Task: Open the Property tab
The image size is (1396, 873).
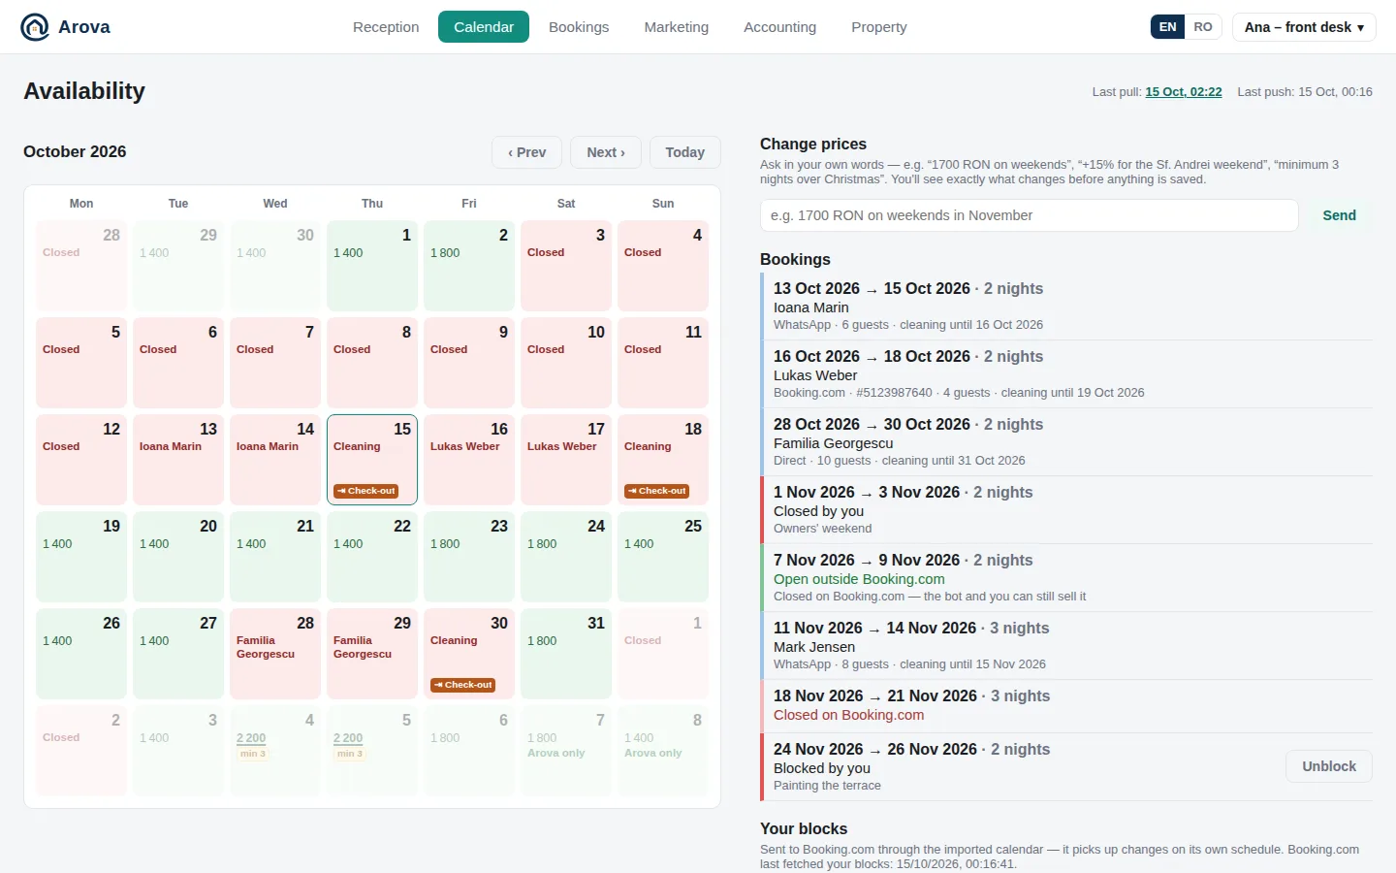Action: click(879, 27)
